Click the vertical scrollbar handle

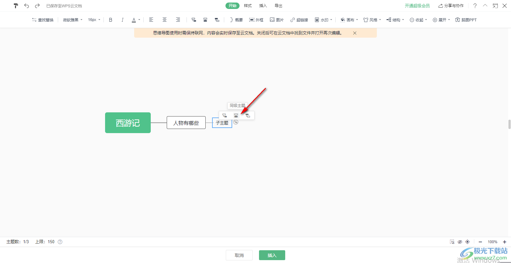click(509, 124)
